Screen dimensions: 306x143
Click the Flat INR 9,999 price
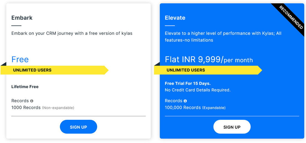click(x=194, y=59)
